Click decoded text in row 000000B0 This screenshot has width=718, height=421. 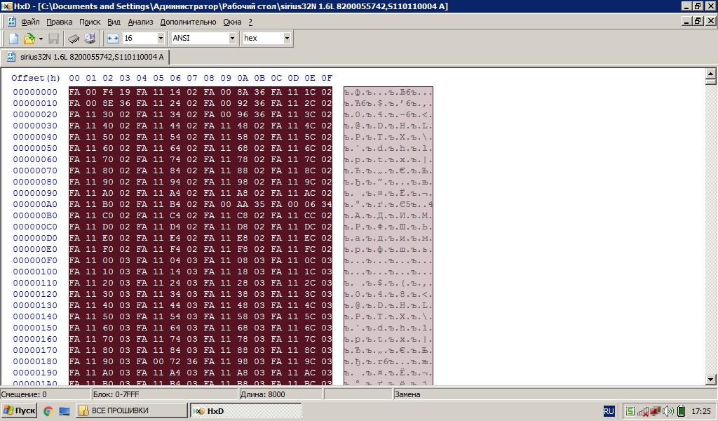(x=388, y=216)
